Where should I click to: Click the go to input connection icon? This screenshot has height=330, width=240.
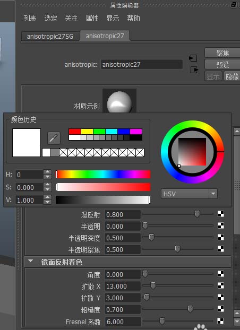(x=193, y=58)
